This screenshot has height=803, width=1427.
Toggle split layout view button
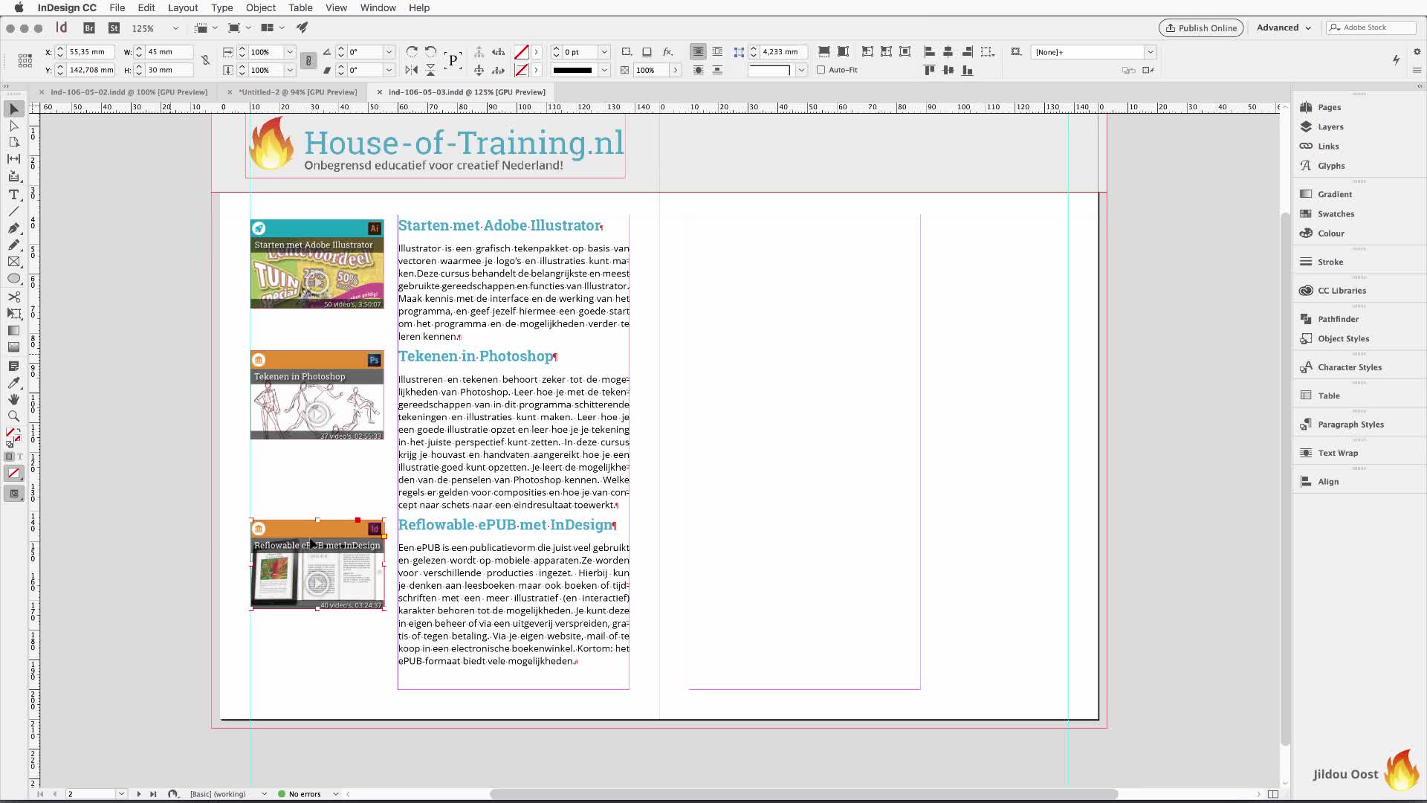(1273, 794)
